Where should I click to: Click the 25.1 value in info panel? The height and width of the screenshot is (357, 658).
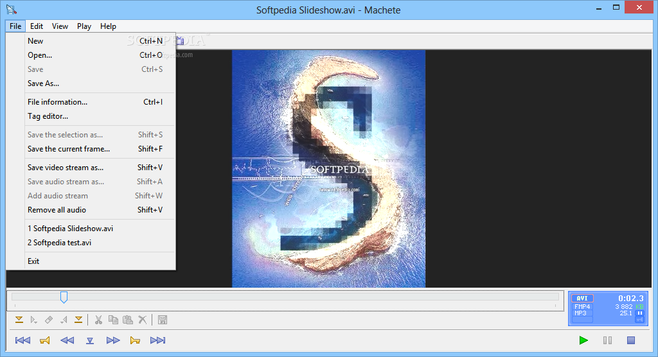626,313
